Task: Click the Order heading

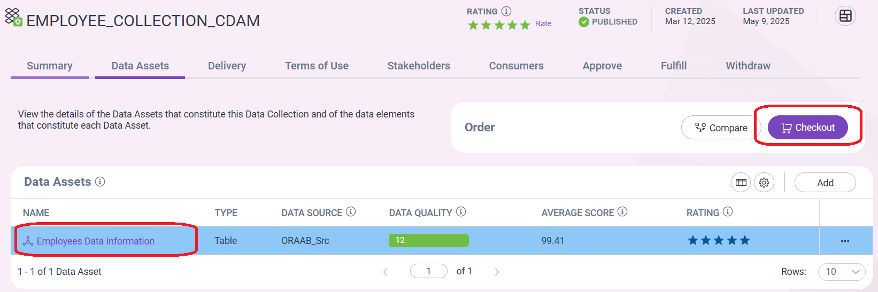Action: [480, 127]
